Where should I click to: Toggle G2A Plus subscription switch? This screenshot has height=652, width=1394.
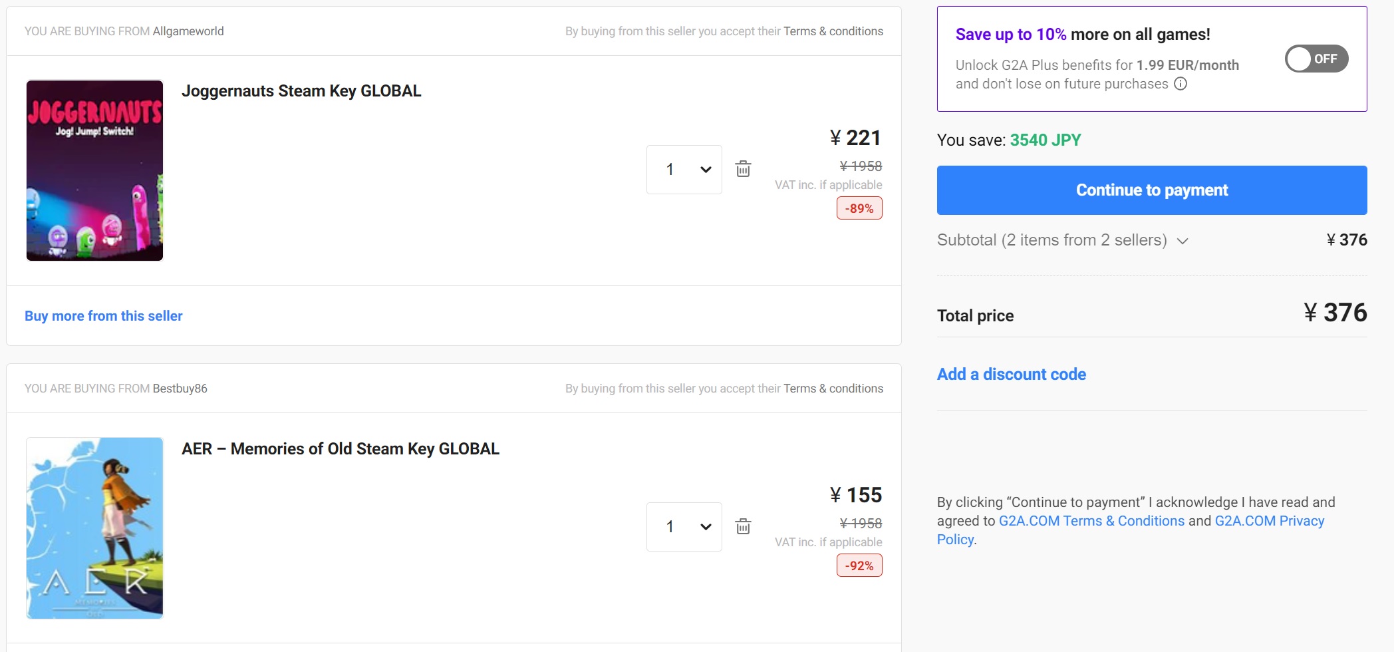coord(1316,59)
